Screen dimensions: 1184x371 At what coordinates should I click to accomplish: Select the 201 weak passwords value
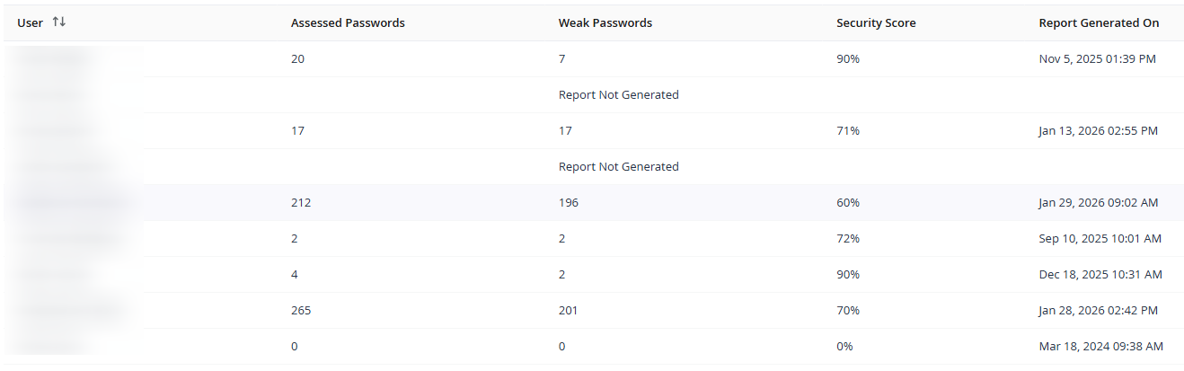point(568,310)
